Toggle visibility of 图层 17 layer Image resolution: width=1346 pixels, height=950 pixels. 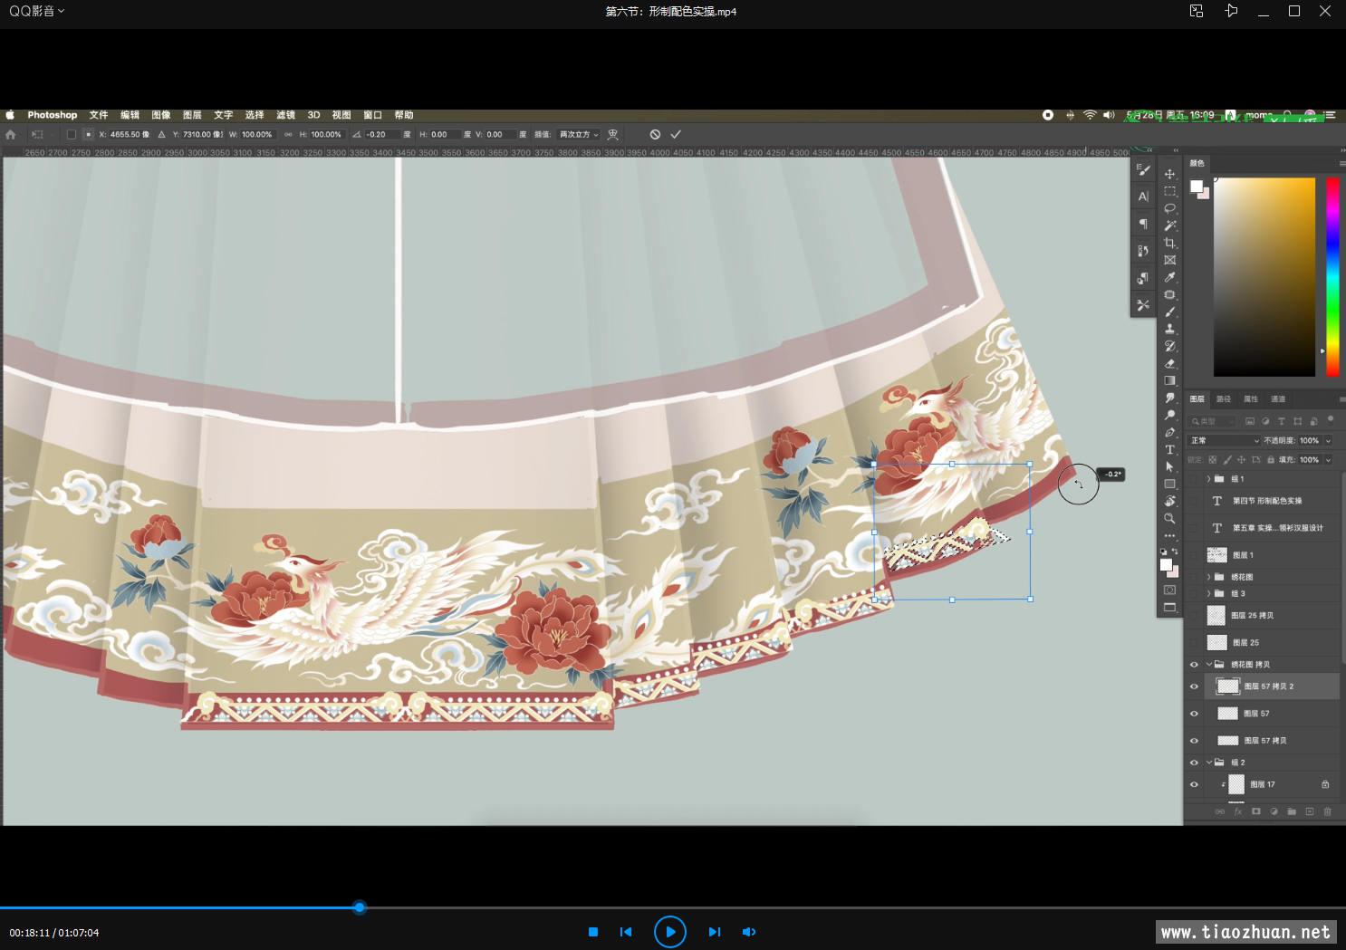[1194, 784]
